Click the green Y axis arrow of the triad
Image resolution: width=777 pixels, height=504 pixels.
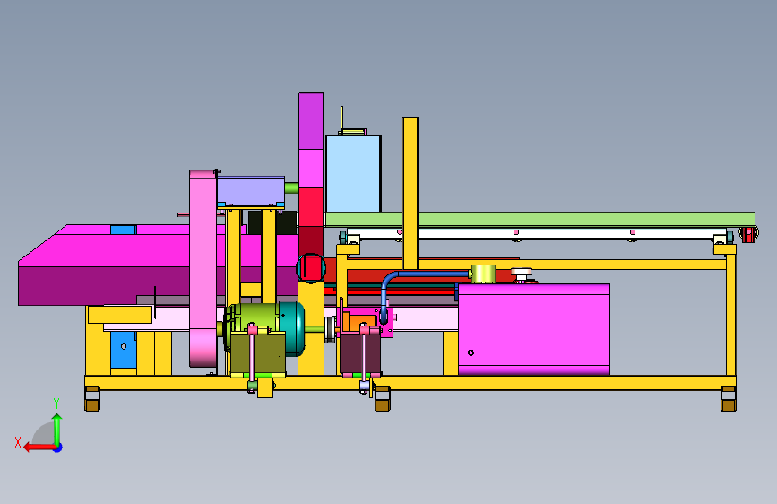pos(57,430)
